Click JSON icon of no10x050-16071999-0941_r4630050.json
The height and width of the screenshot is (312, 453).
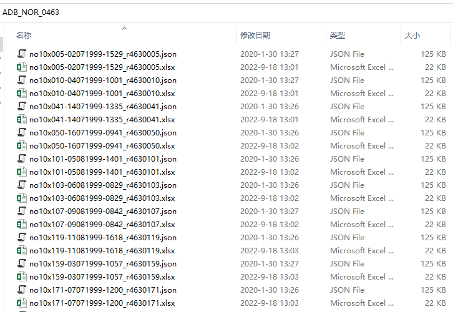point(22,132)
